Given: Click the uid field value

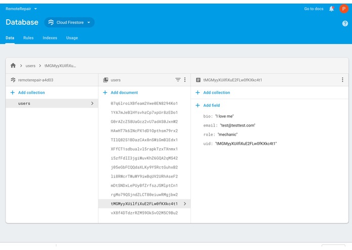Looking at the screenshot, I should click(246, 144).
